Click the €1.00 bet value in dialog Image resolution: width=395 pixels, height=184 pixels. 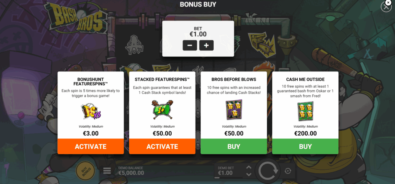[x=198, y=34]
